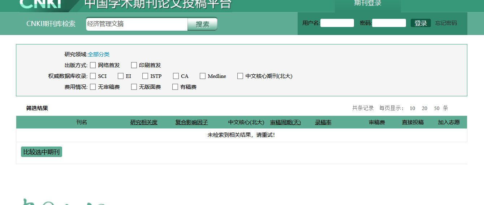The width and height of the screenshot is (484, 205).
Task: Check the 网络首发 checkbox
Action: click(93, 65)
